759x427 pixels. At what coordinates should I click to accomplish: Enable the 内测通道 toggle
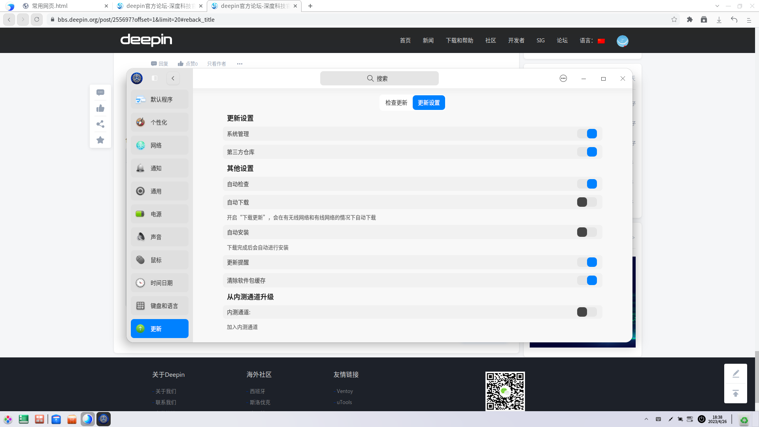[587, 312]
